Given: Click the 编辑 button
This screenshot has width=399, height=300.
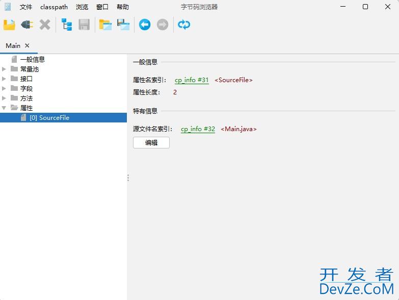Looking at the screenshot, I should click(151, 143).
